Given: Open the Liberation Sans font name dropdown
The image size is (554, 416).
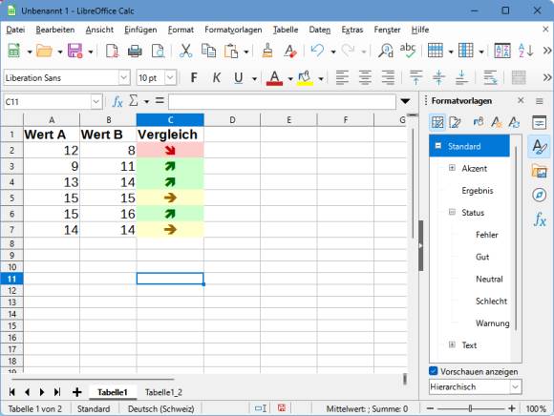Looking at the screenshot, I should click(x=124, y=77).
